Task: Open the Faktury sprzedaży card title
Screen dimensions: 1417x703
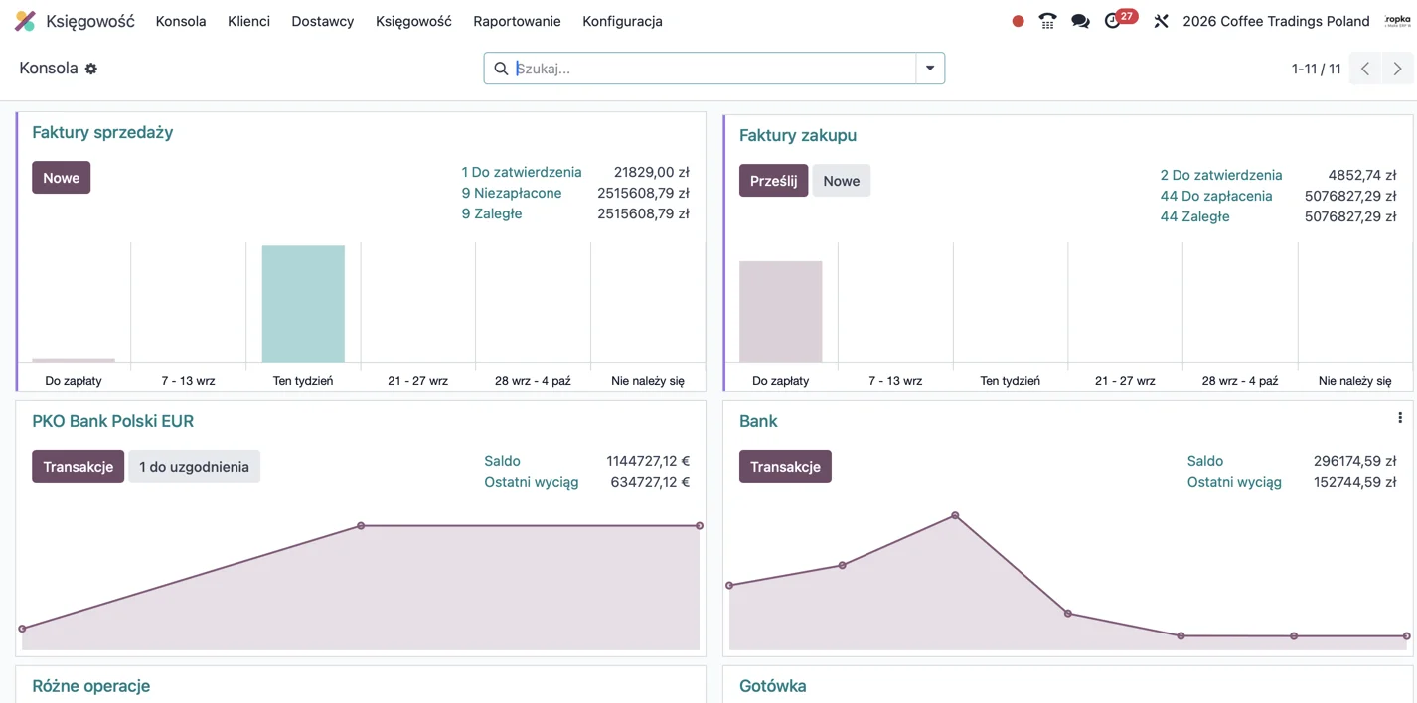Action: coord(102,132)
